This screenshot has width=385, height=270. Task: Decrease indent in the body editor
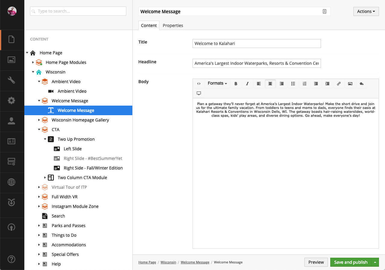[316, 84]
